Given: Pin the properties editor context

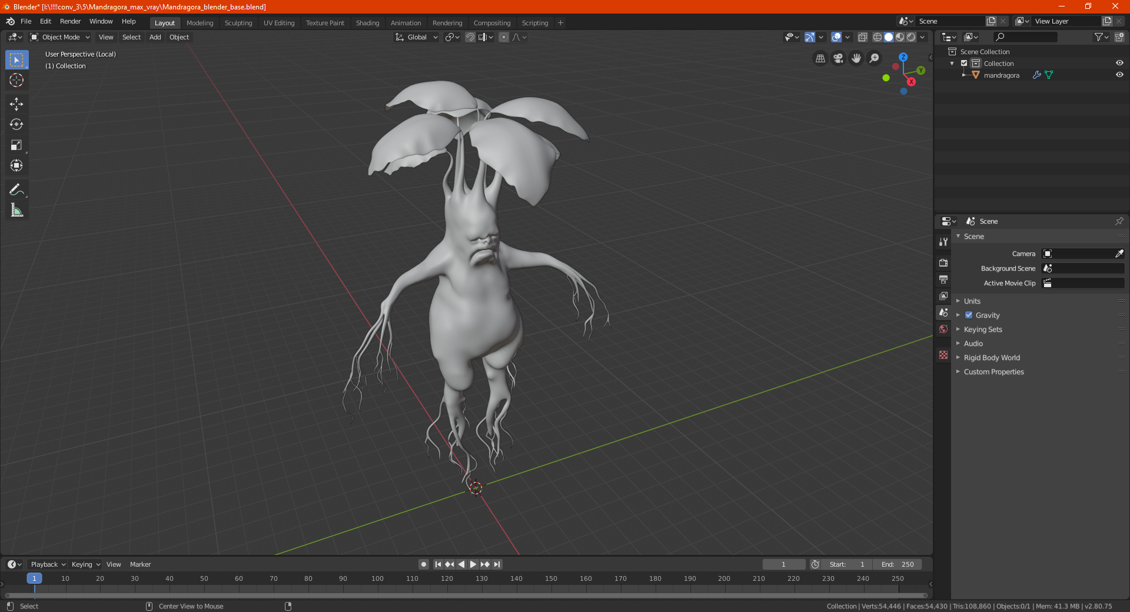Looking at the screenshot, I should click(1119, 221).
